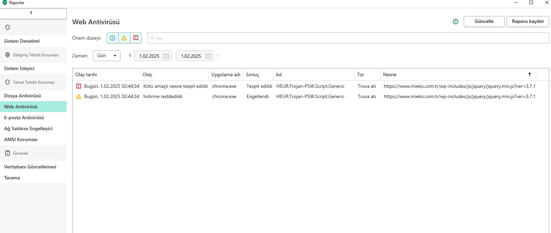
Task: Go to next day arrow
Action: point(218,55)
